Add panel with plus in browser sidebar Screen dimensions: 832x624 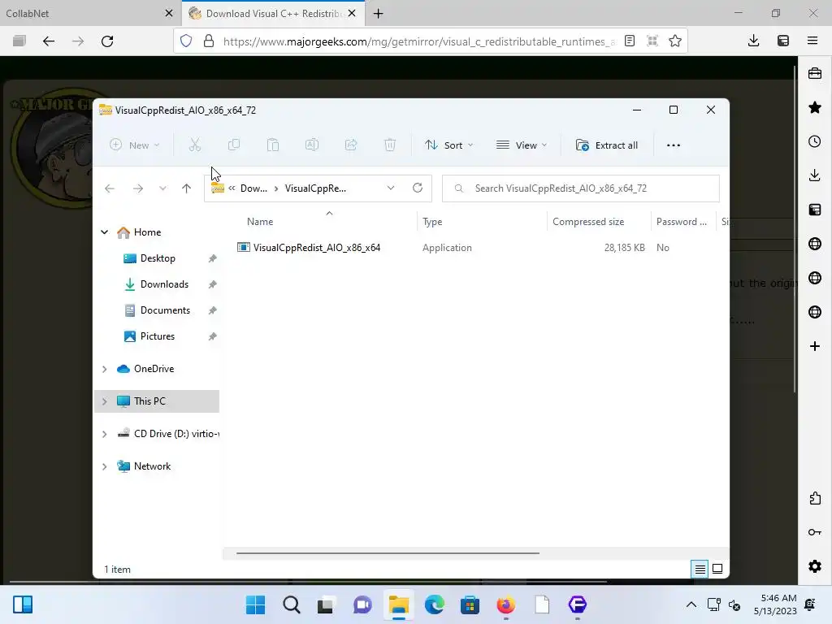click(x=814, y=346)
